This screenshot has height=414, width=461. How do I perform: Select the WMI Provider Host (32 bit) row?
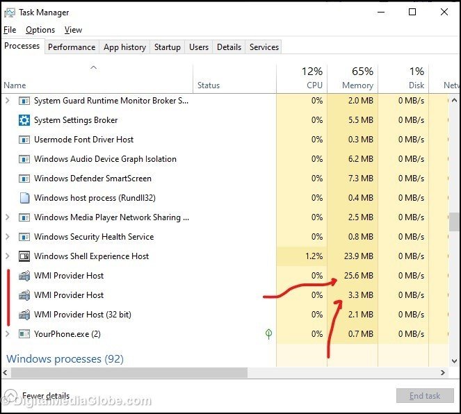click(x=225, y=315)
